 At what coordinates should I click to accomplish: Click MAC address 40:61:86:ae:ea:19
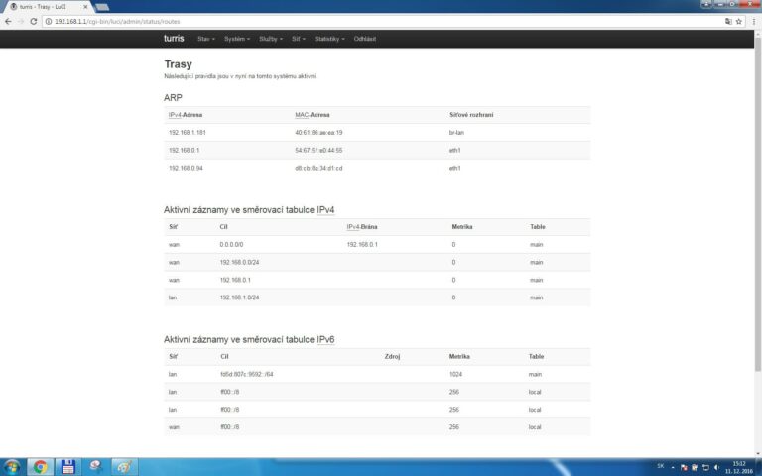318,133
